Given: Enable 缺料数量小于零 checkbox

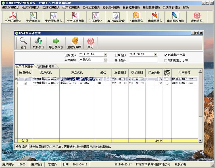Looking at the screenshot, I should click(x=166, y=60).
